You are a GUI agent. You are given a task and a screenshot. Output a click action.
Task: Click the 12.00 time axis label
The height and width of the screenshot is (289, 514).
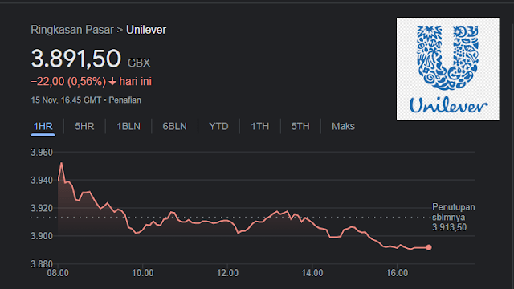[227, 273]
